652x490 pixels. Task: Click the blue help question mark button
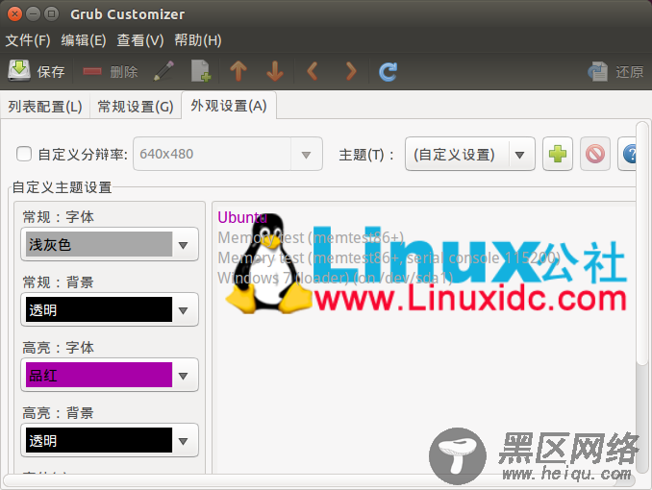(628, 154)
